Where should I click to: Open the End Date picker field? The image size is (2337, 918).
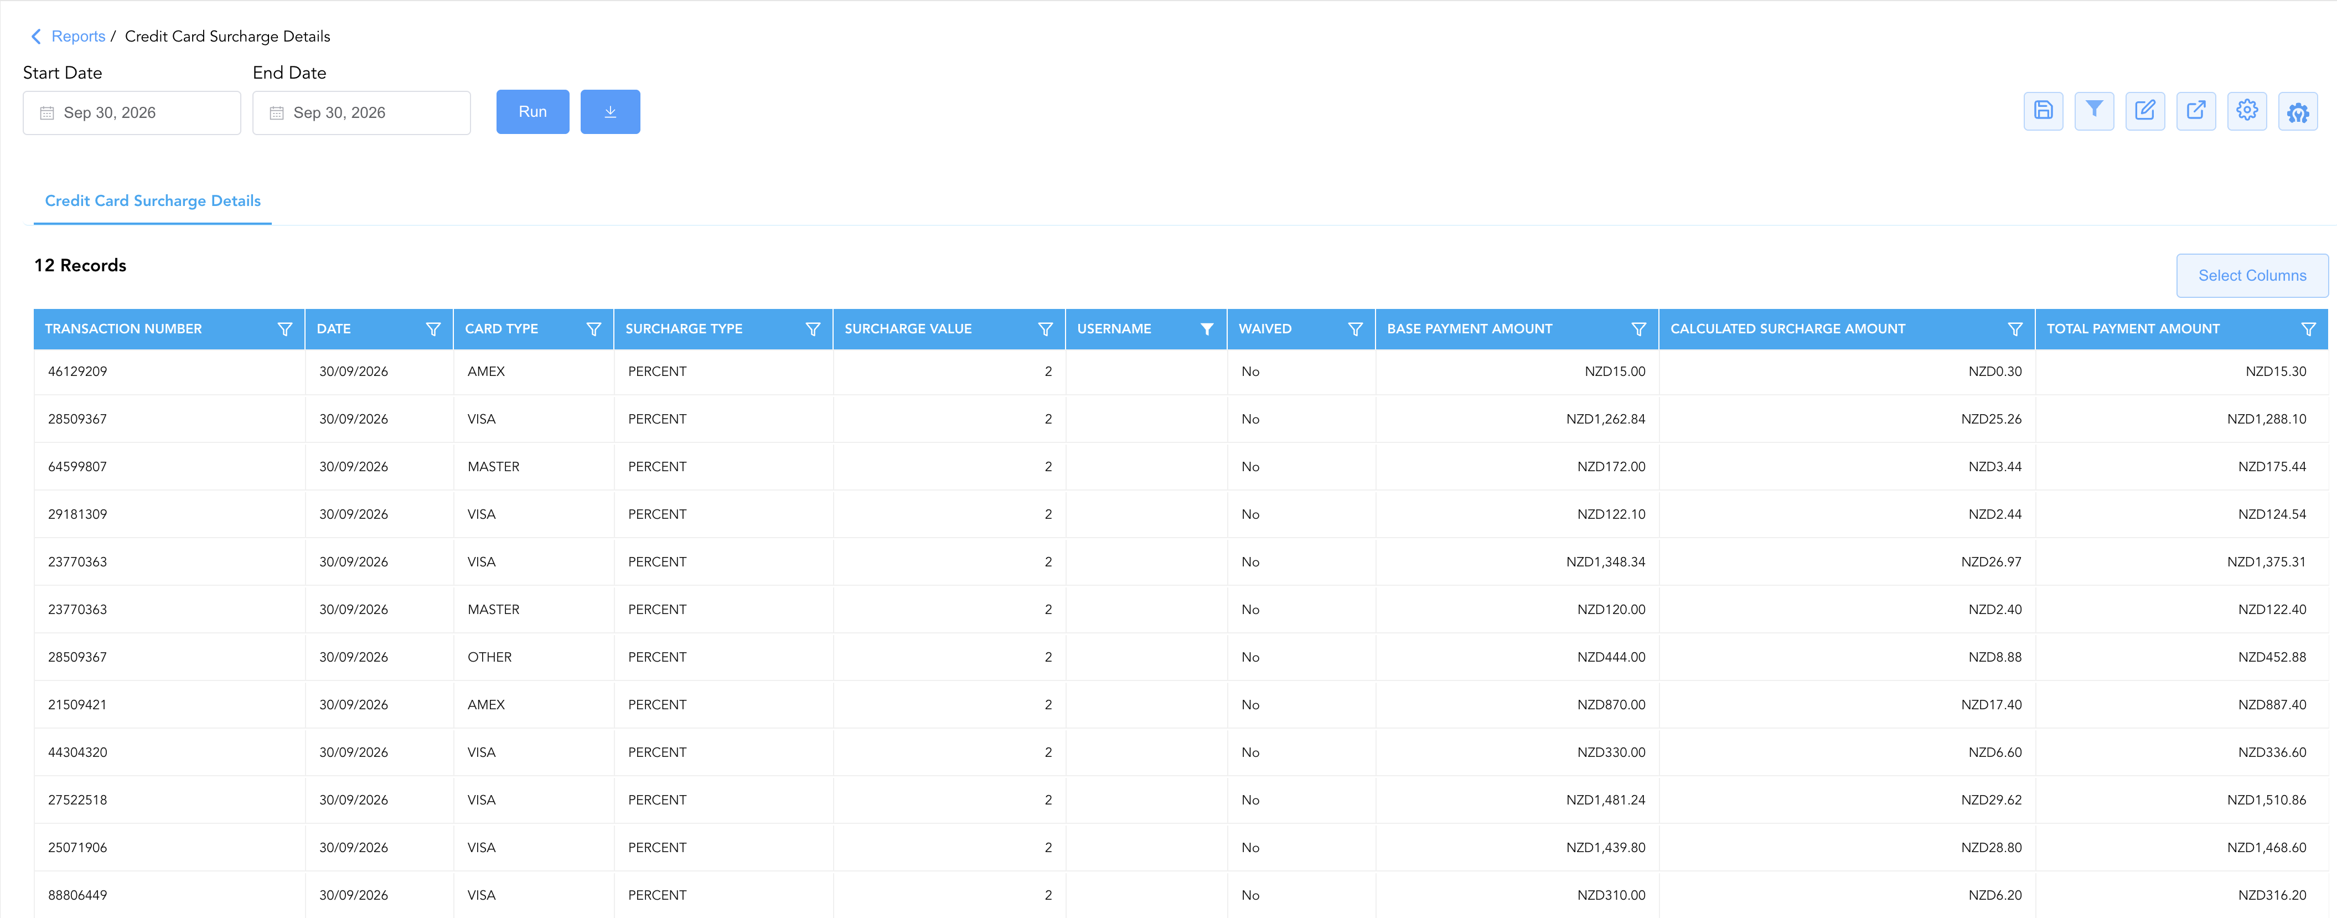coord(361,112)
